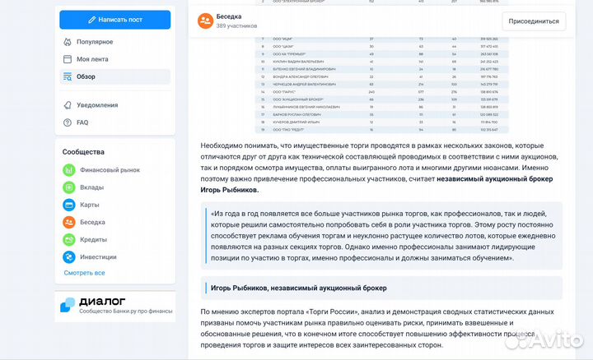This screenshot has height=360, width=593.
Task: Open Карты community
Action: (89, 205)
